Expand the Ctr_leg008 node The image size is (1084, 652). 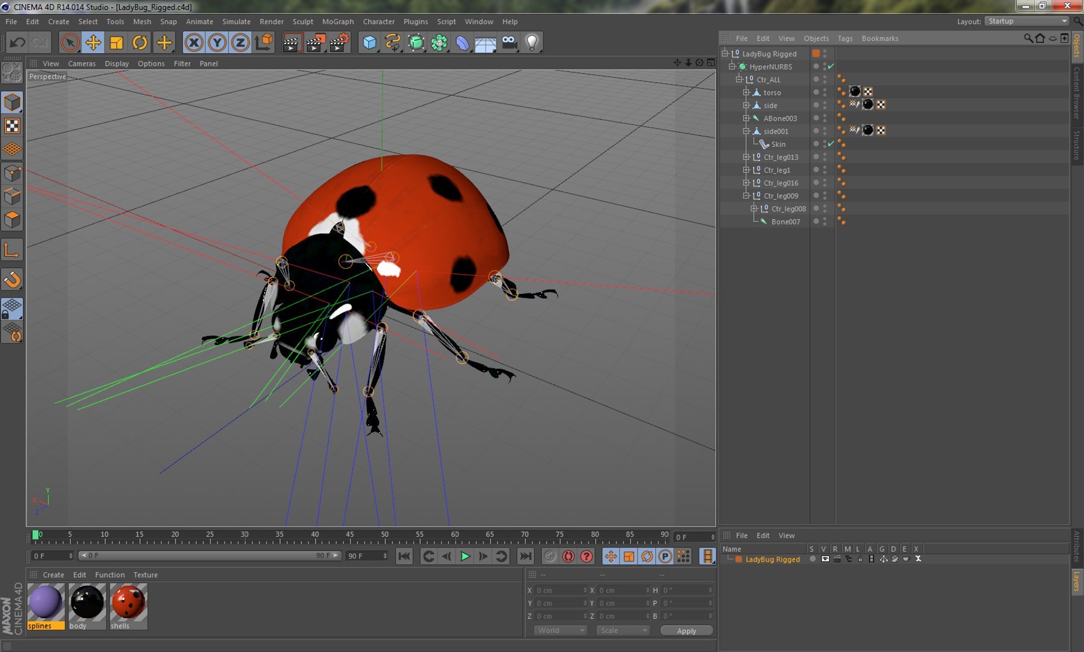(754, 208)
